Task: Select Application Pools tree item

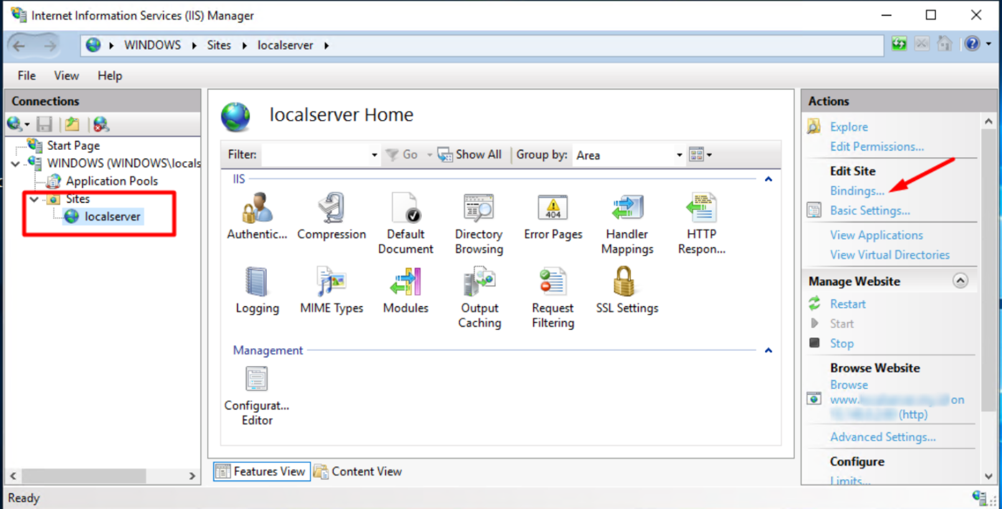Action: [x=112, y=181]
